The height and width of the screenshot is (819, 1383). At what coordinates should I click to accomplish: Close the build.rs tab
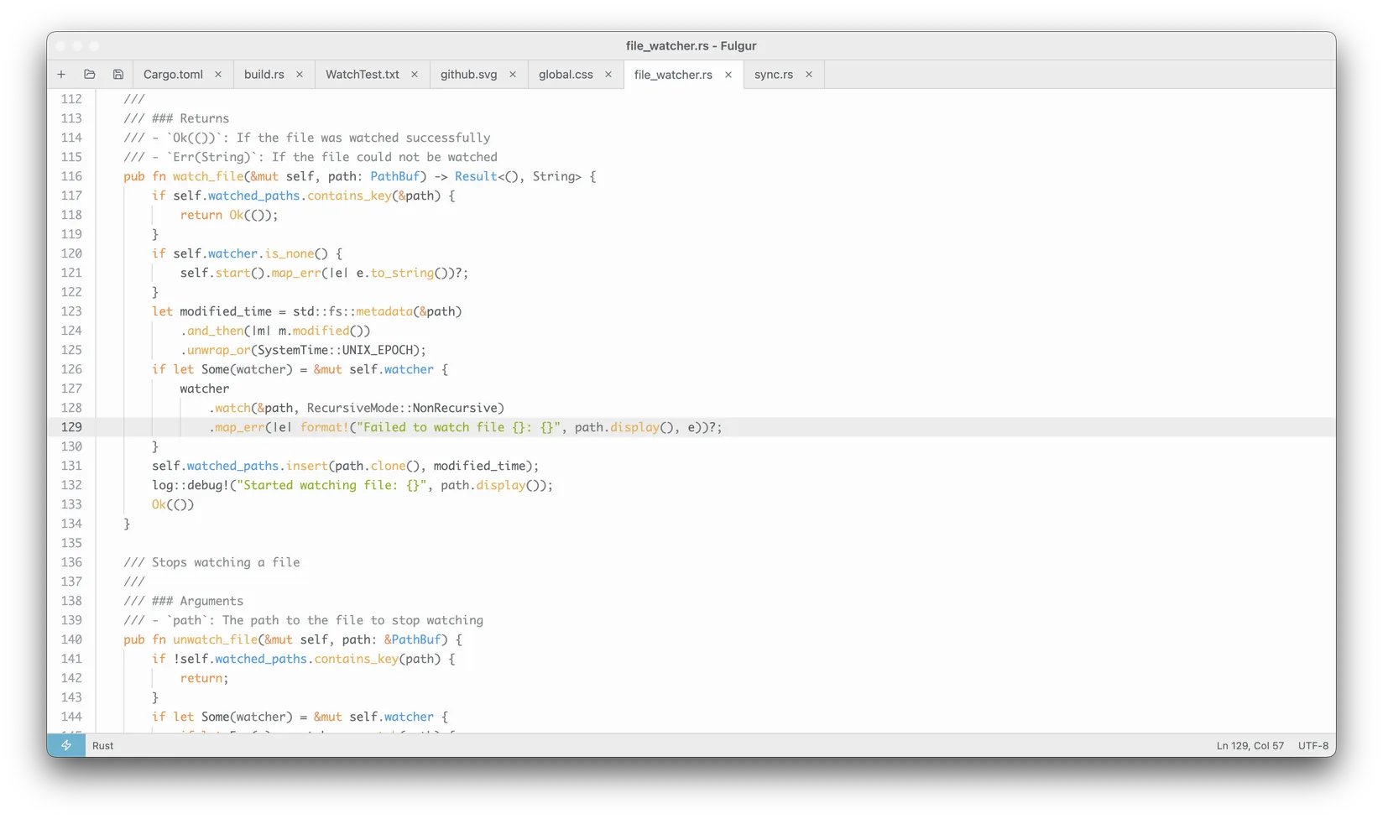[x=300, y=75]
